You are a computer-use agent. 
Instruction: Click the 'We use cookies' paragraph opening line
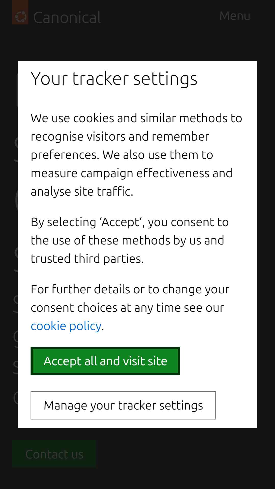coord(136,118)
